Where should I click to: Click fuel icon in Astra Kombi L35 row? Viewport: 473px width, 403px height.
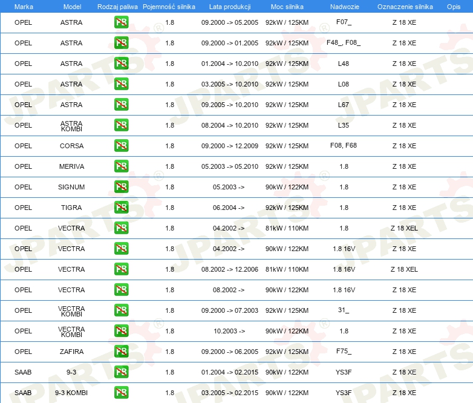point(121,125)
